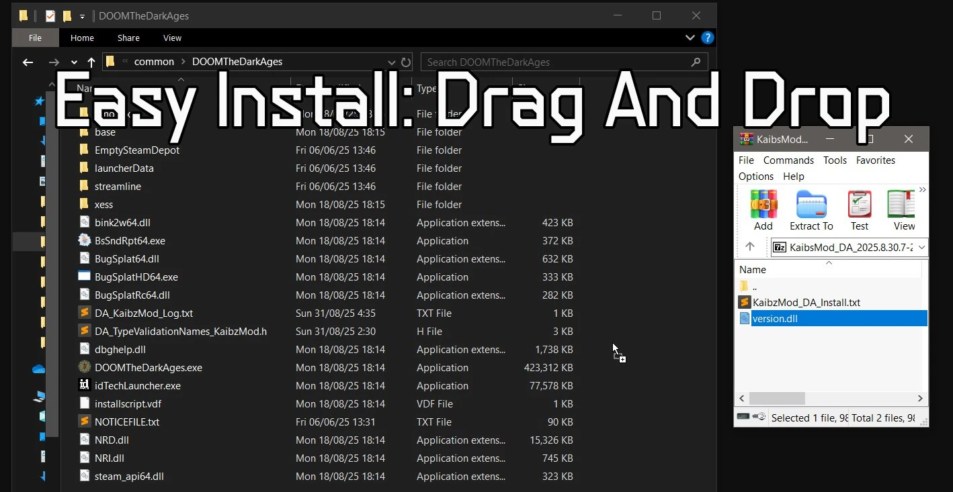Viewport: 953px width, 492px height.
Task: Open the recent locations dropdown arrow
Action: (74, 62)
